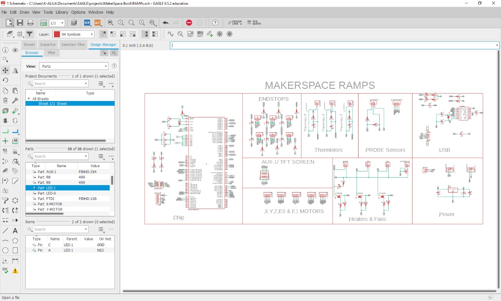This screenshot has height=301, width=501.
Task: Switch to the Inspector tab
Action: 48,45
